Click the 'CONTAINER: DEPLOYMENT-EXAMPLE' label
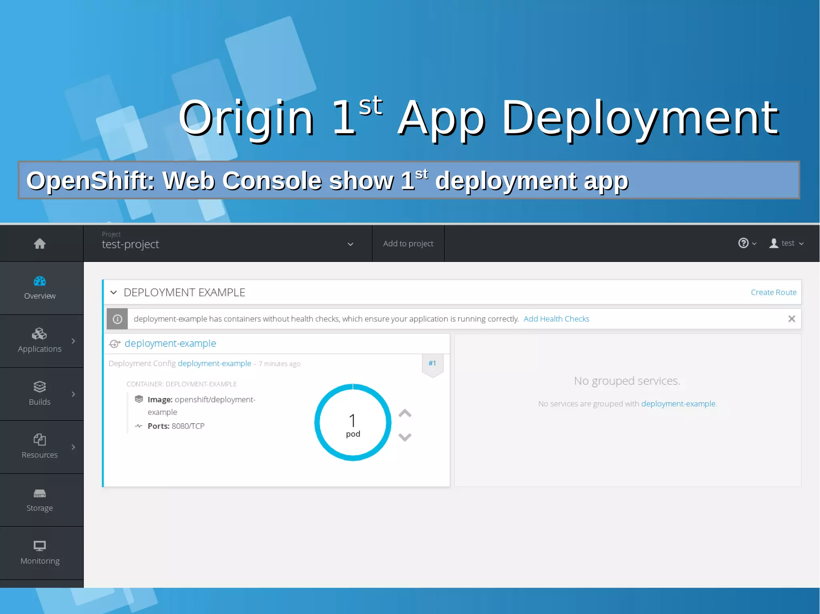Screen dimensions: 820x614 point(181,384)
